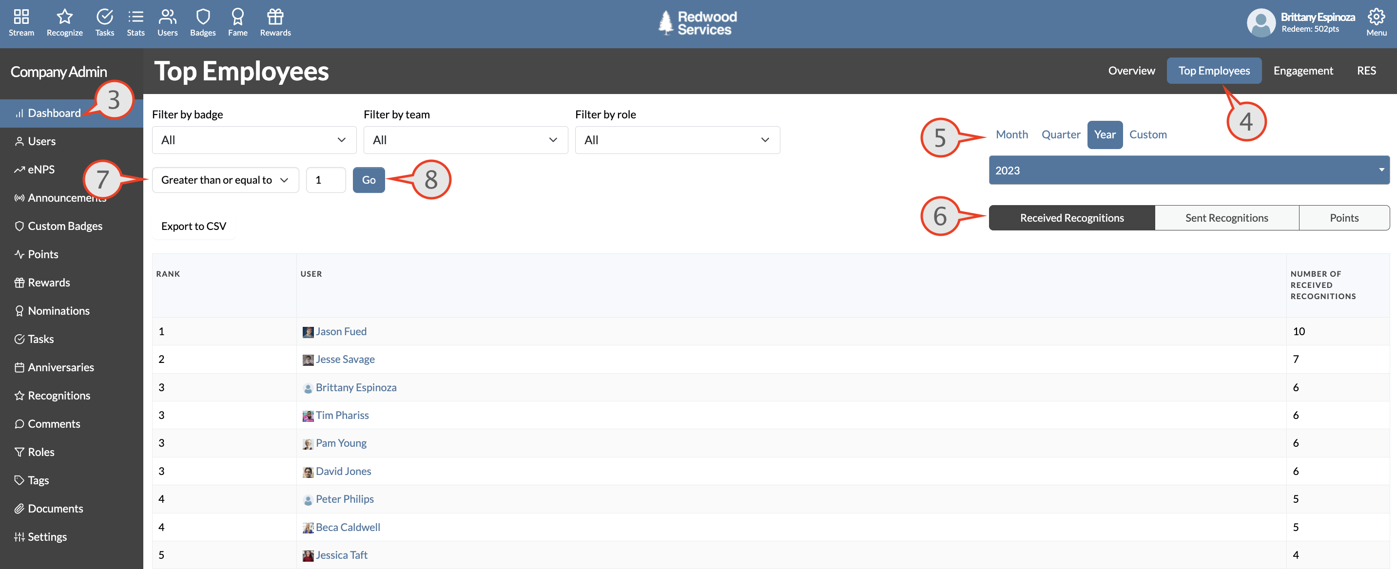Open Jesse Savage's profile link
Image resolution: width=1397 pixels, height=569 pixels.
[x=345, y=359]
